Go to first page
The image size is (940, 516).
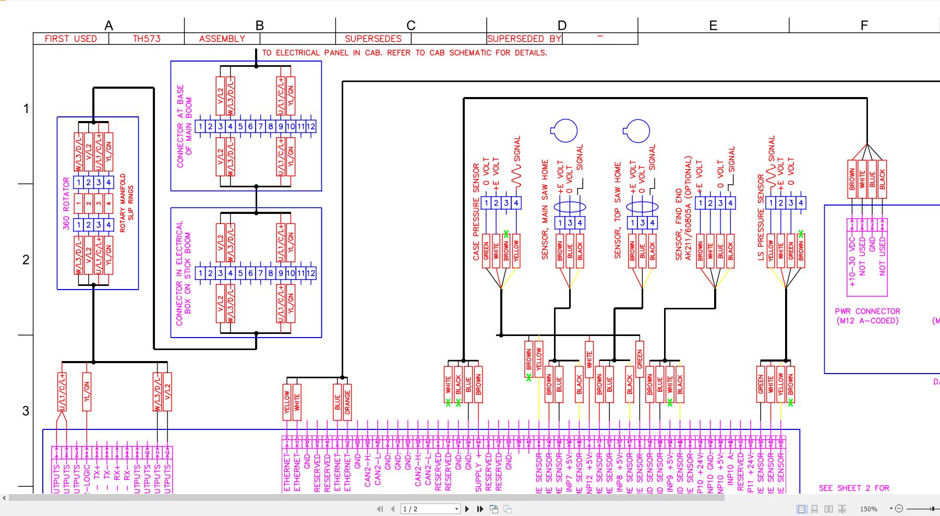click(380, 509)
